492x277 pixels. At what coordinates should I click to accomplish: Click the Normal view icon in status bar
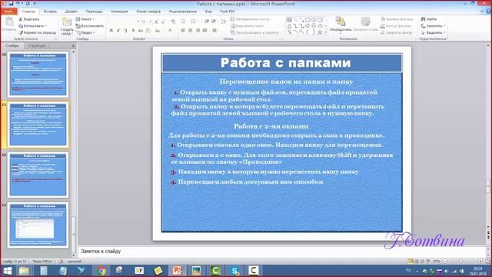click(411, 262)
